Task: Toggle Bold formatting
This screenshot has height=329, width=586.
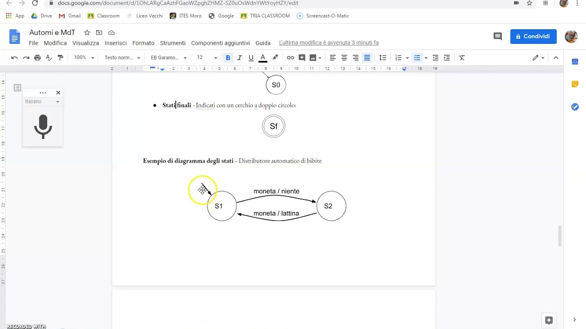Action: click(228, 58)
